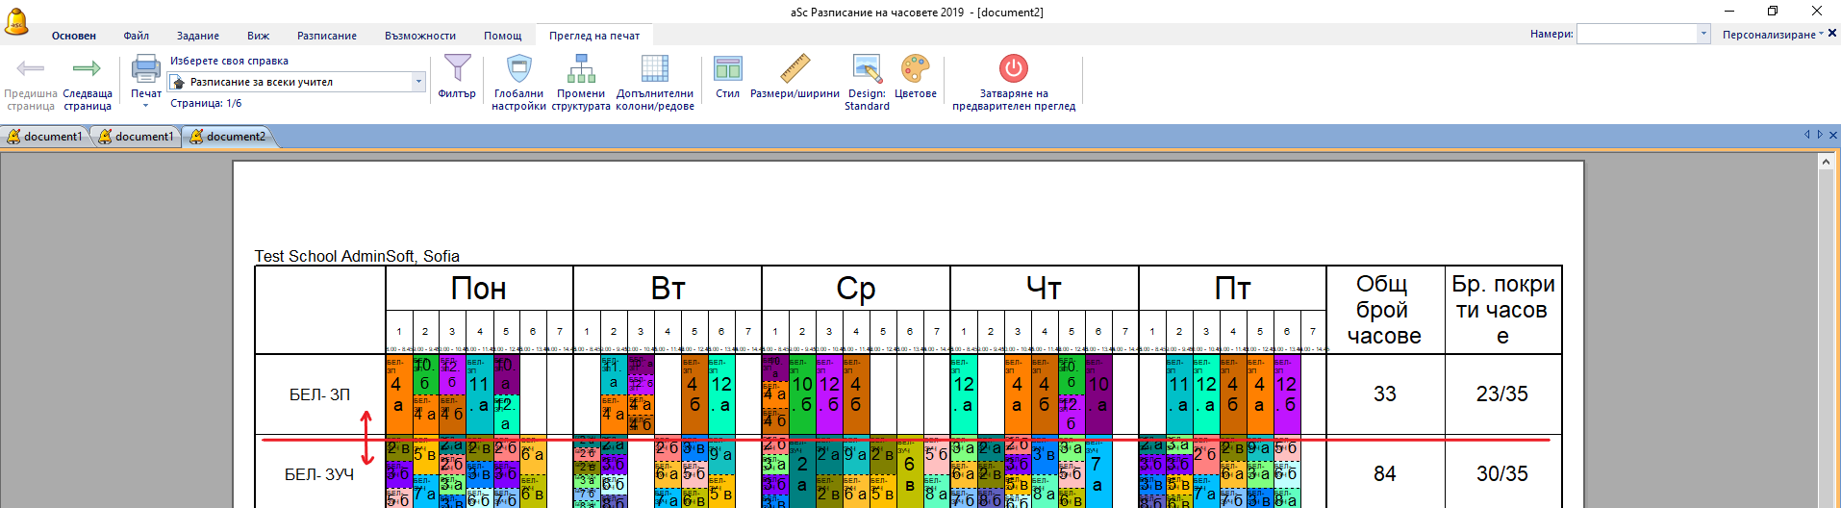Click the vertical scrollbar up arrow
Screen dimensions: 1841x508
point(1826,162)
